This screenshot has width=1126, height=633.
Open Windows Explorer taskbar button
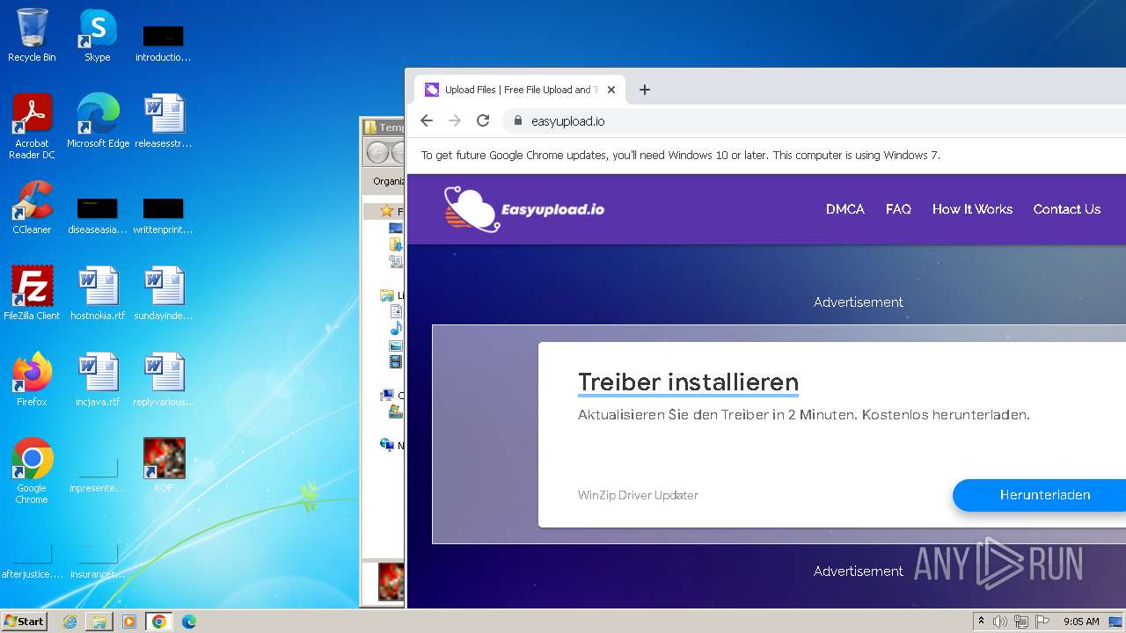pos(99,622)
